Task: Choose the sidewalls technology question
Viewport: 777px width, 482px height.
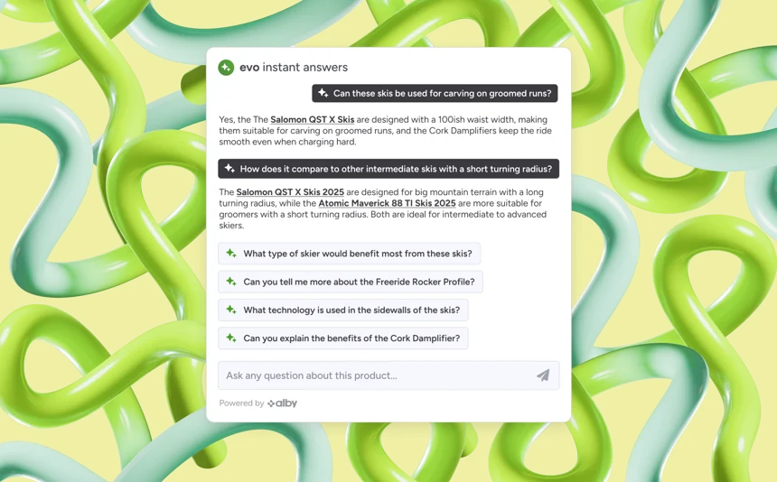Action: point(343,310)
